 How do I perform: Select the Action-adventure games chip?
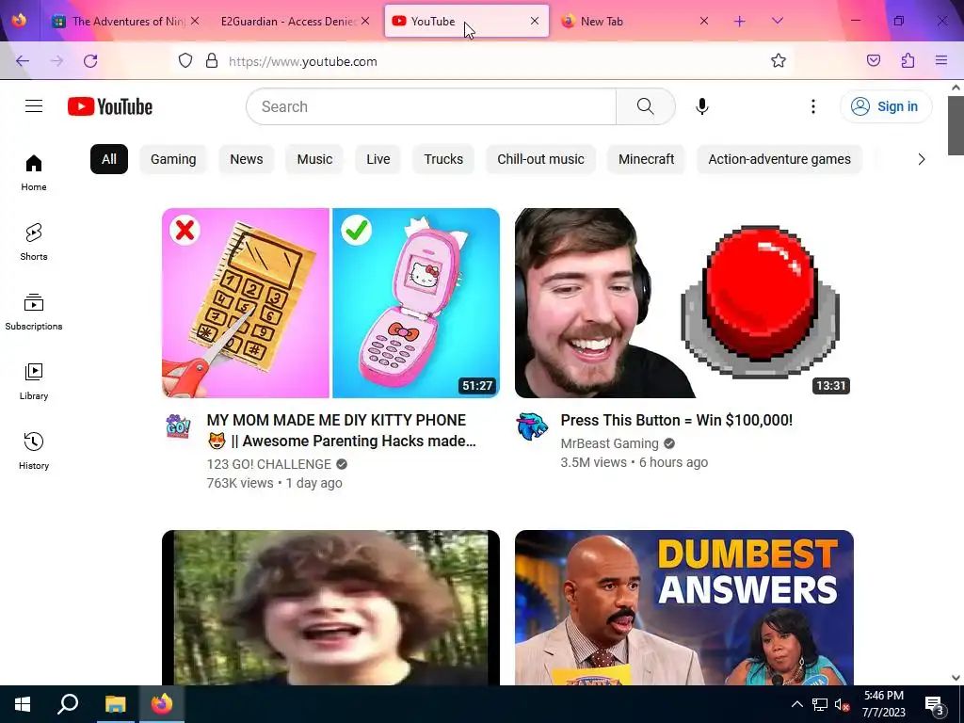pos(779,159)
